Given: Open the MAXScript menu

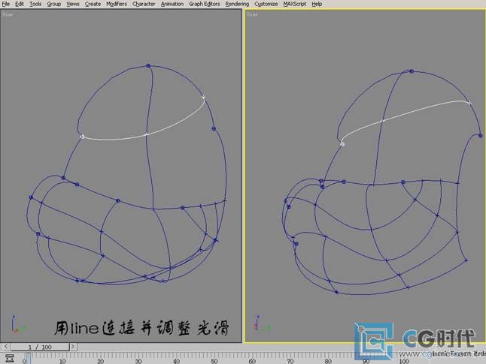Looking at the screenshot, I should (x=294, y=4).
